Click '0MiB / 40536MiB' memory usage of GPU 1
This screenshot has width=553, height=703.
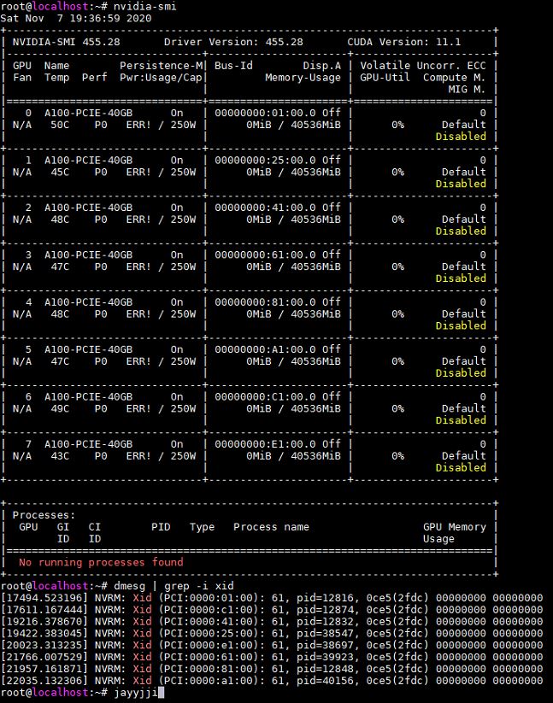tap(293, 173)
